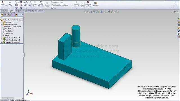180x101 pixels.
Task: Select the Akıllı ölçümlendirme dimension tool
Action: 10,4
